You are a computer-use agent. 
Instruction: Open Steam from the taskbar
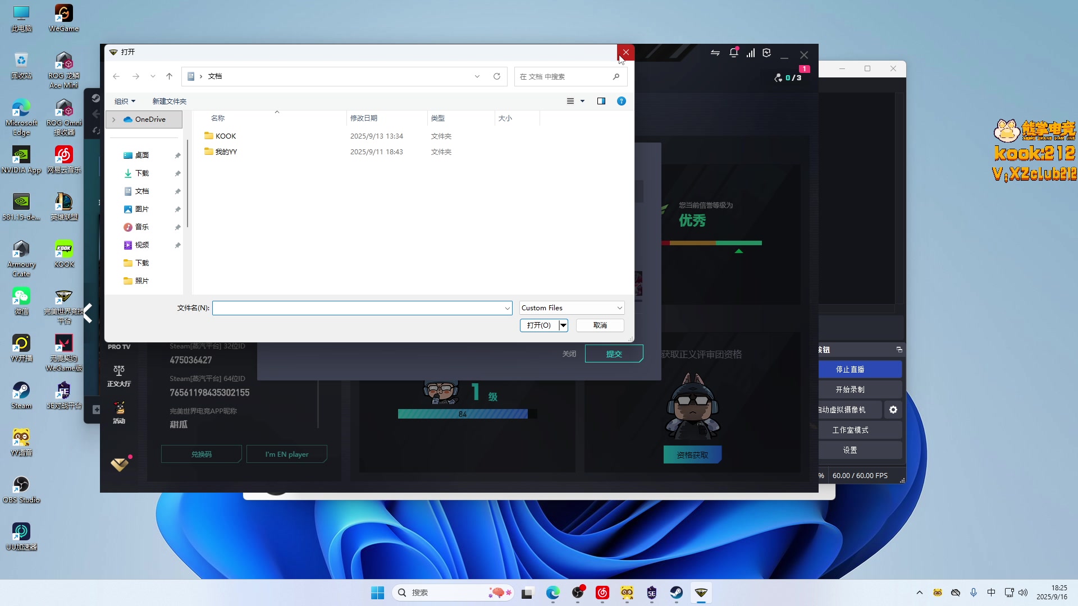(677, 593)
